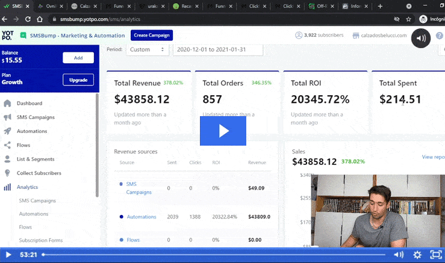Image resolution: width=445 pixels, height=263 pixels.
Task: Go to browser home icon
Action: coord(40,19)
